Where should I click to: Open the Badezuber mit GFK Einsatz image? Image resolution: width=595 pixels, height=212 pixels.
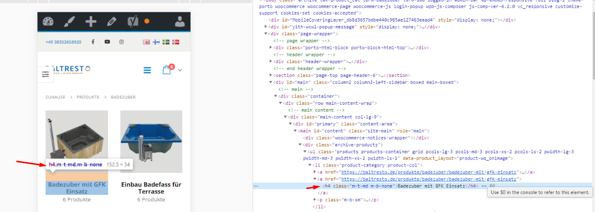pos(77,141)
